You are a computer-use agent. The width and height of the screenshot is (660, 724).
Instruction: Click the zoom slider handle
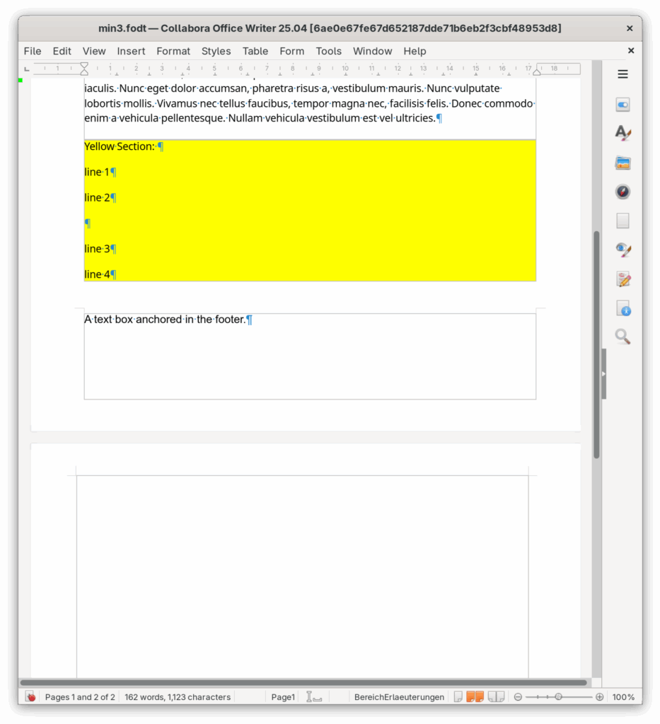(x=558, y=697)
